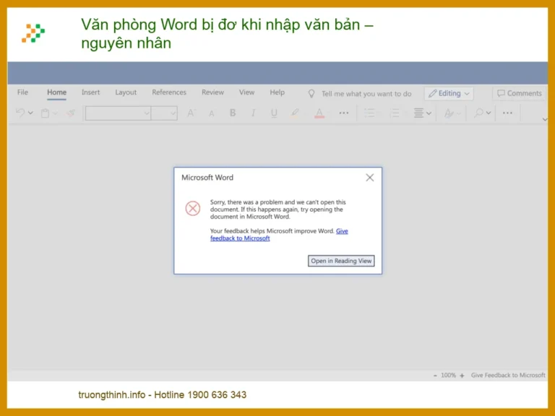The height and width of the screenshot is (416, 555).
Task: Click the Shrink Font icon
Action: (211, 113)
